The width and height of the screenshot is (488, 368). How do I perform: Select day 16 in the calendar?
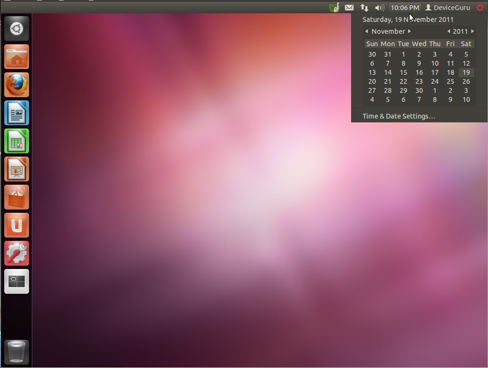419,72
